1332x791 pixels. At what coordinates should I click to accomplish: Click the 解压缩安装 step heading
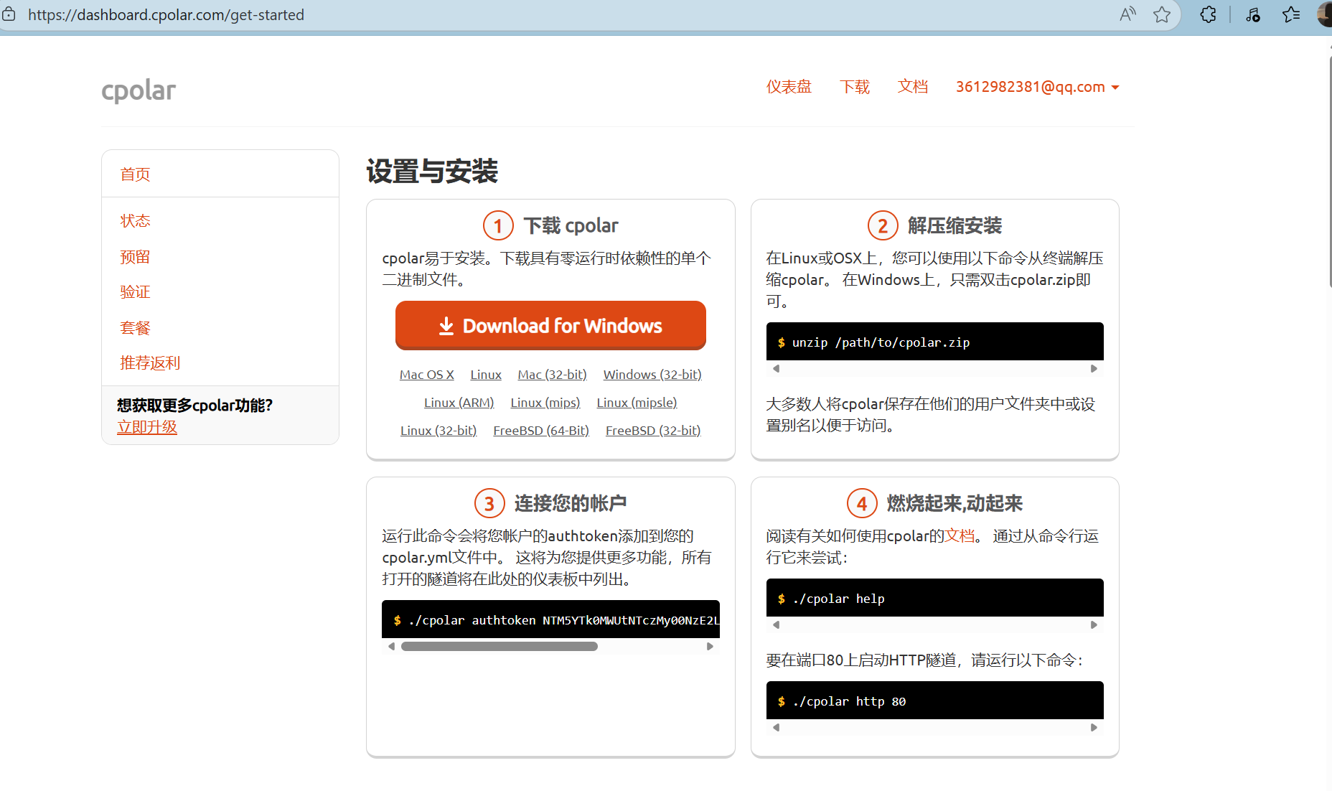pyautogui.click(x=955, y=225)
